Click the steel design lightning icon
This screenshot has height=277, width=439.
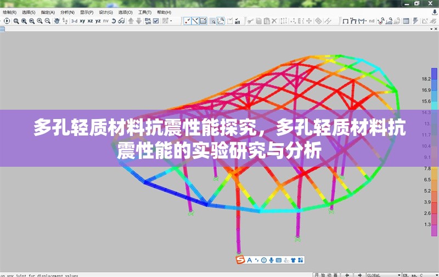[415, 21]
